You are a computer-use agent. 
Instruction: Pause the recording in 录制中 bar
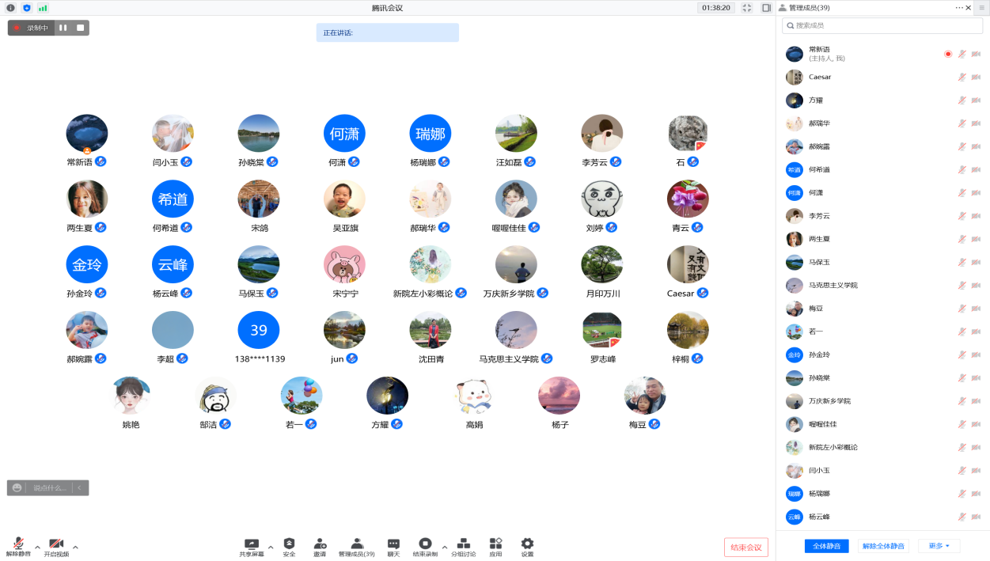(63, 28)
